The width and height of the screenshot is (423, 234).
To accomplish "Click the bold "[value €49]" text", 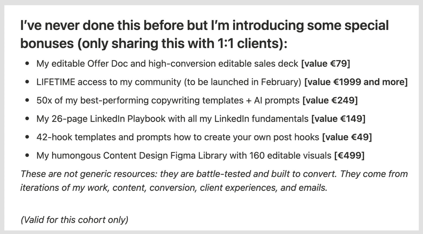I will click(347, 137).
